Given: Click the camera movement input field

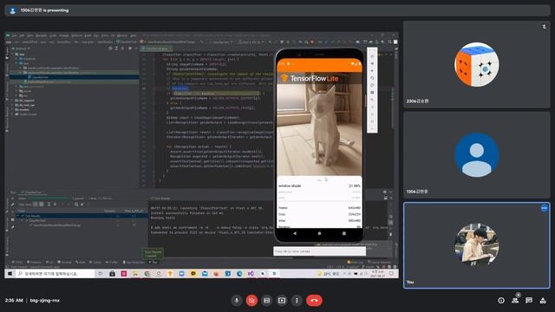Looking at the screenshot, I should [x=319, y=251].
